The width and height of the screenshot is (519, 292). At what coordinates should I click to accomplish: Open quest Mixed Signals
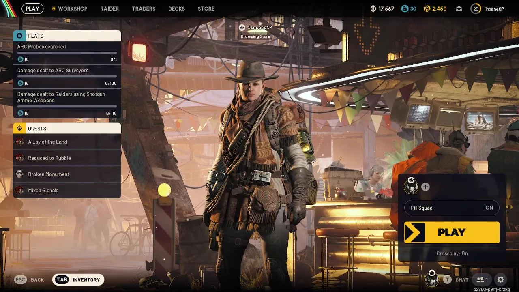click(67, 190)
